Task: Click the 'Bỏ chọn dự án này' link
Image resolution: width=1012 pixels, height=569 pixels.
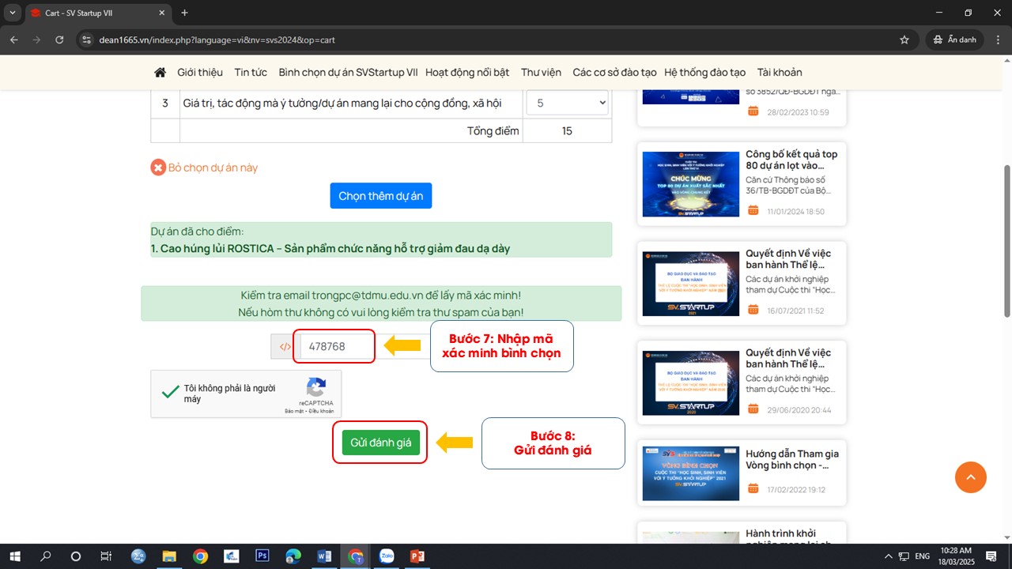Action: tap(213, 168)
